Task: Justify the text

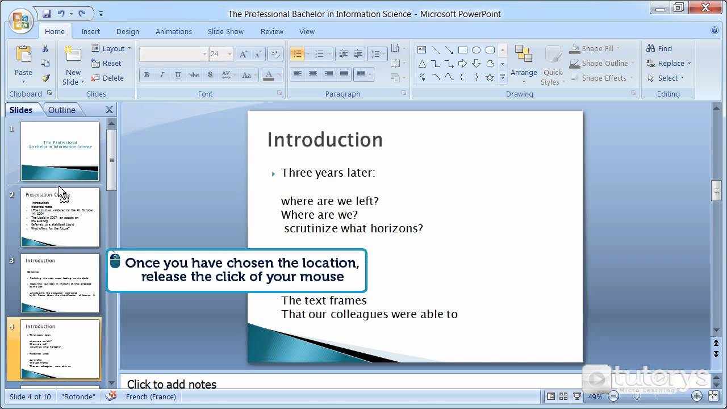Action: (344, 74)
